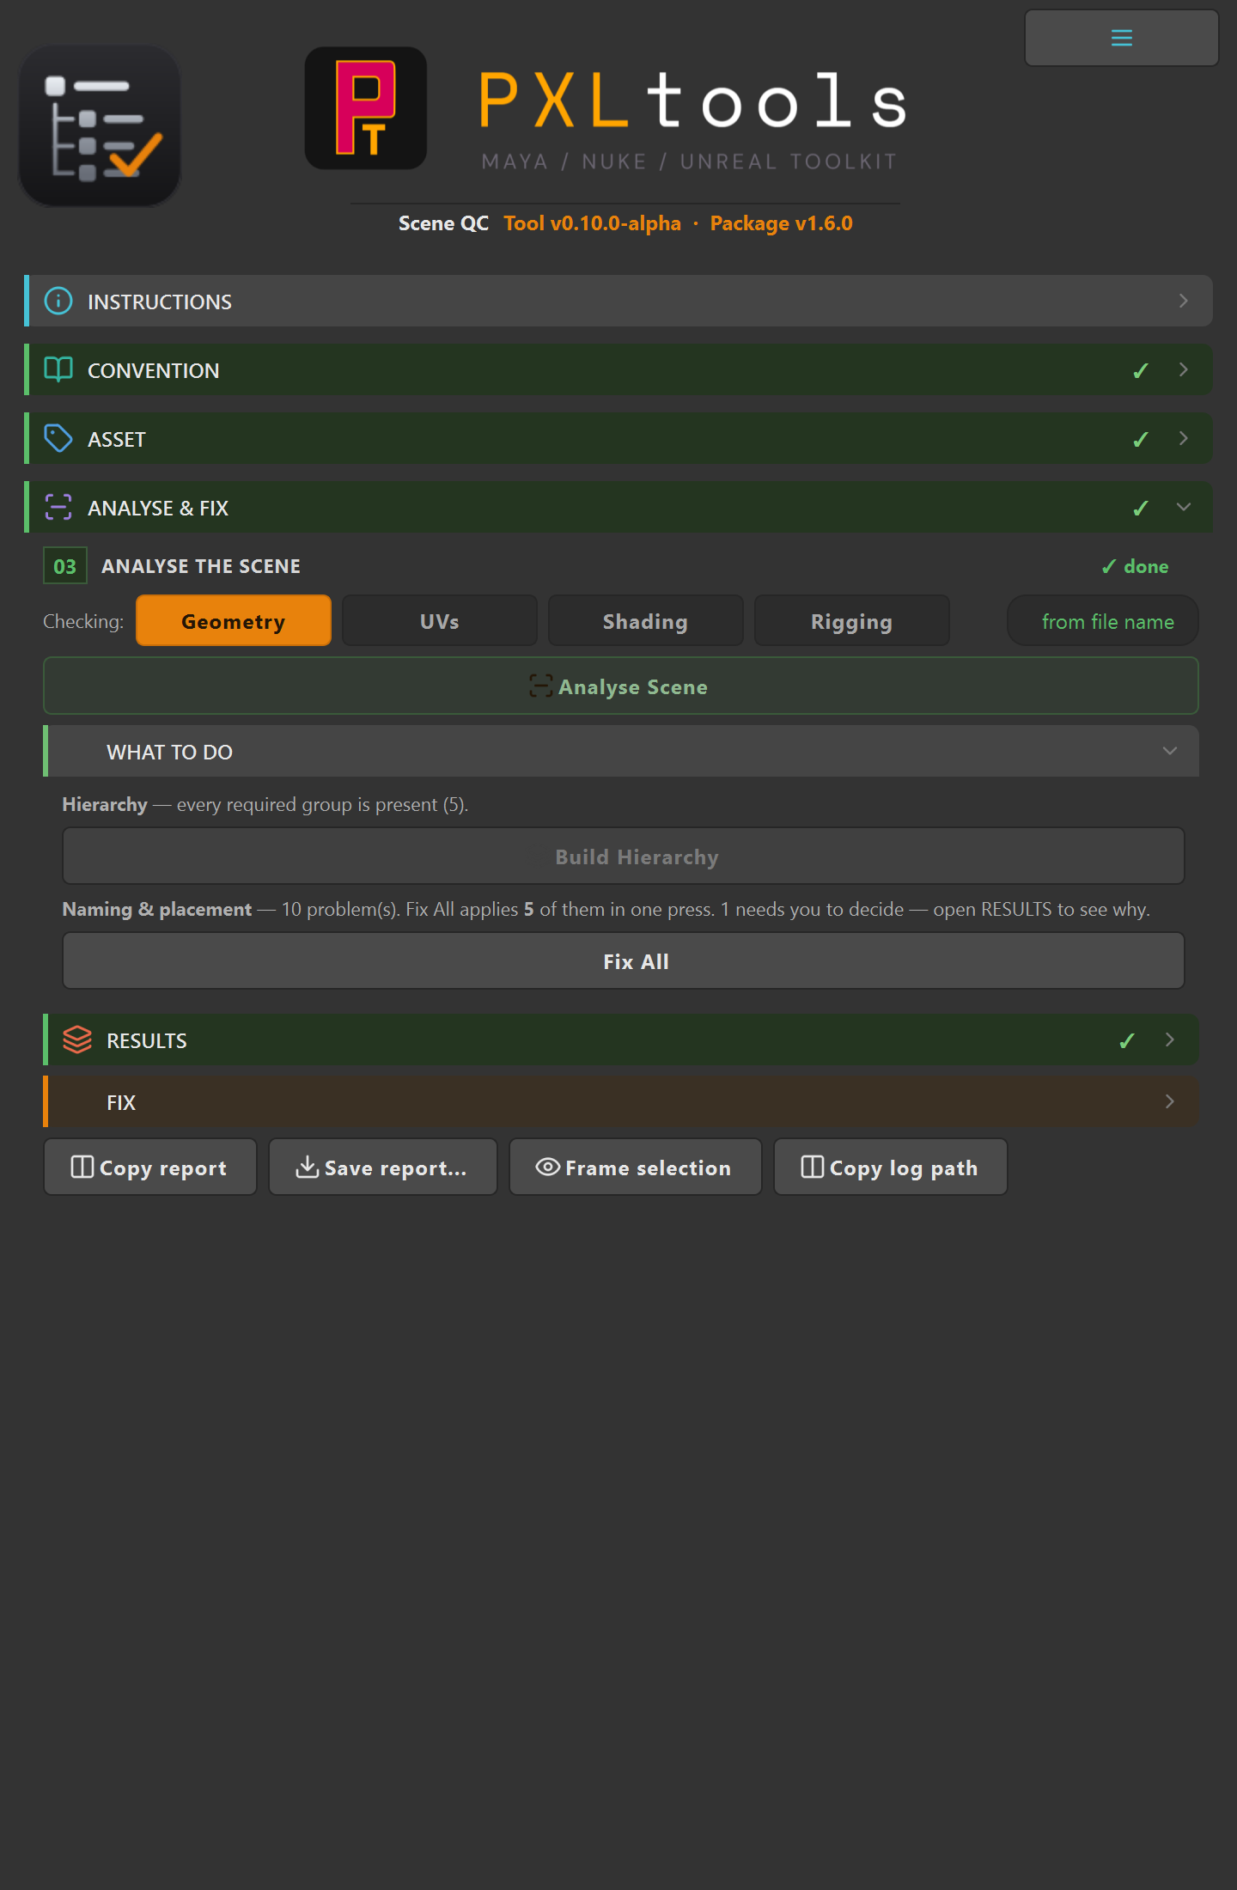1237x1890 pixels.
Task: Expand the Asset section chevron
Action: (1184, 438)
